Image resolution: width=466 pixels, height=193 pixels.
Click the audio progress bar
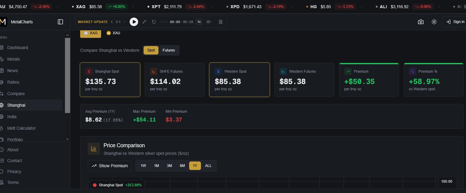[164, 22]
